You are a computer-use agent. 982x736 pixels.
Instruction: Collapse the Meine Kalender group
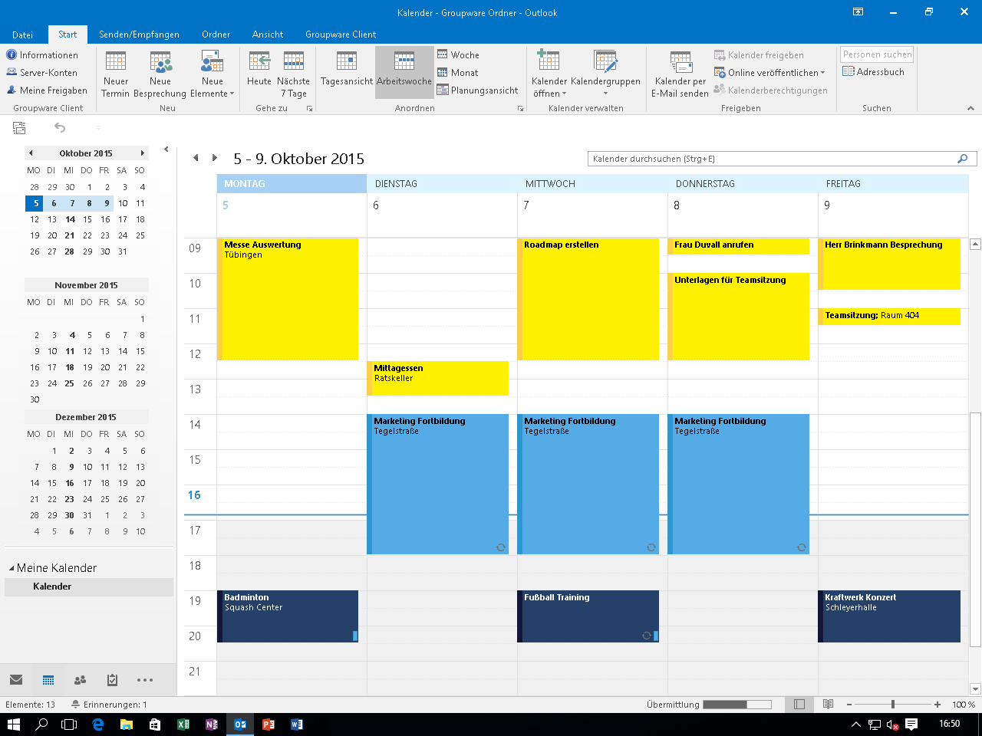[12, 568]
